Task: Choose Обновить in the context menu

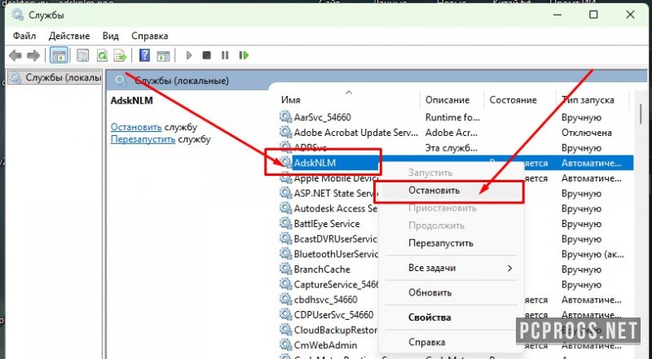Action: coord(452,292)
